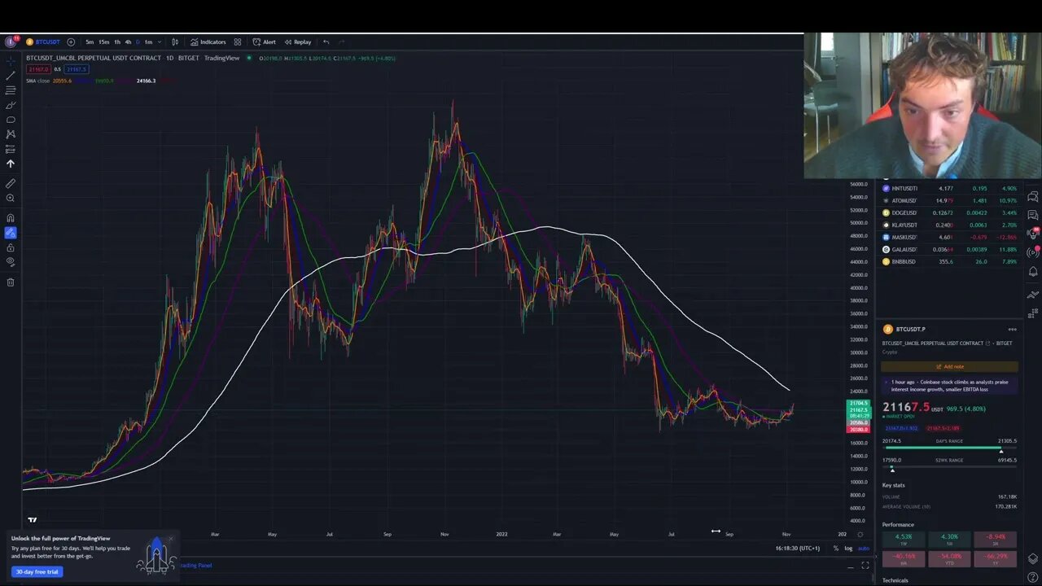Image resolution: width=1042 pixels, height=586 pixels.
Task: Select GALAUSDT in the watchlist
Action: (948, 249)
